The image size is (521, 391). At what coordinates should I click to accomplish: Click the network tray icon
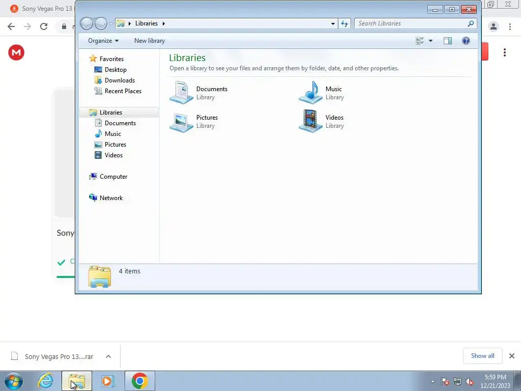pyautogui.click(x=457, y=381)
